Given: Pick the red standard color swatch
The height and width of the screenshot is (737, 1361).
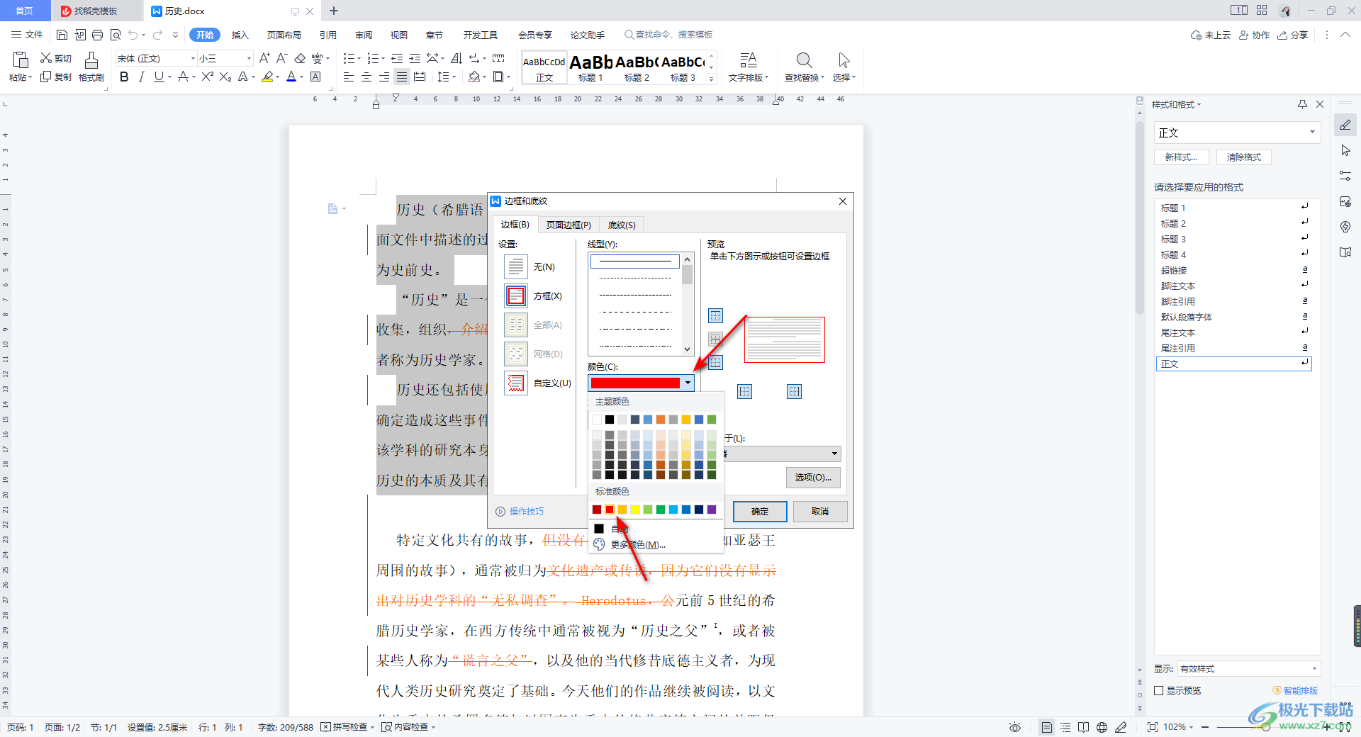Looking at the screenshot, I should (610, 510).
